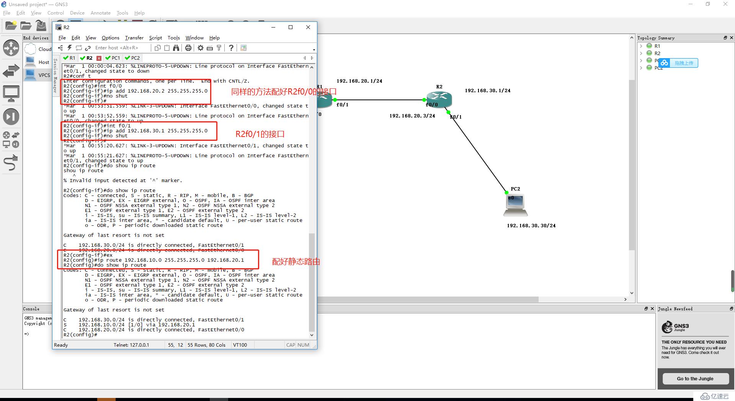
Task: Float the Topology Summary panel
Action: click(725, 38)
